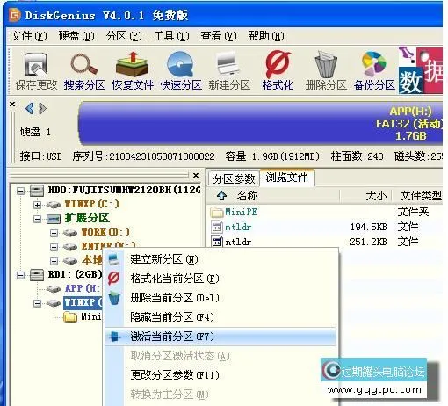Choose 建立新分区(N) from context menu
Screen dimensions: 448x406
220,259
